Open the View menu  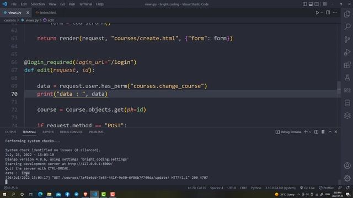[52, 4]
